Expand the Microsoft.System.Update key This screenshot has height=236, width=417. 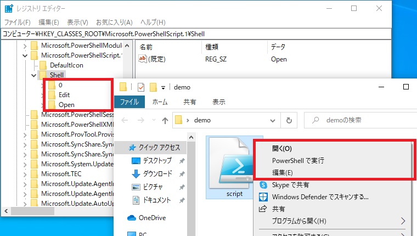[25, 165]
